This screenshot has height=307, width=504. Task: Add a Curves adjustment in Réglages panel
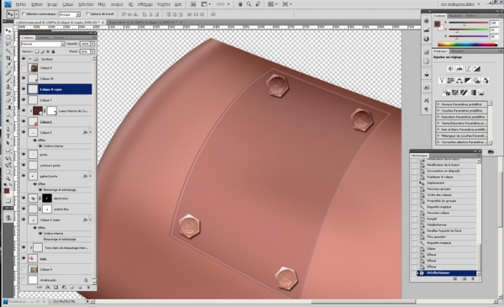tap(468, 69)
